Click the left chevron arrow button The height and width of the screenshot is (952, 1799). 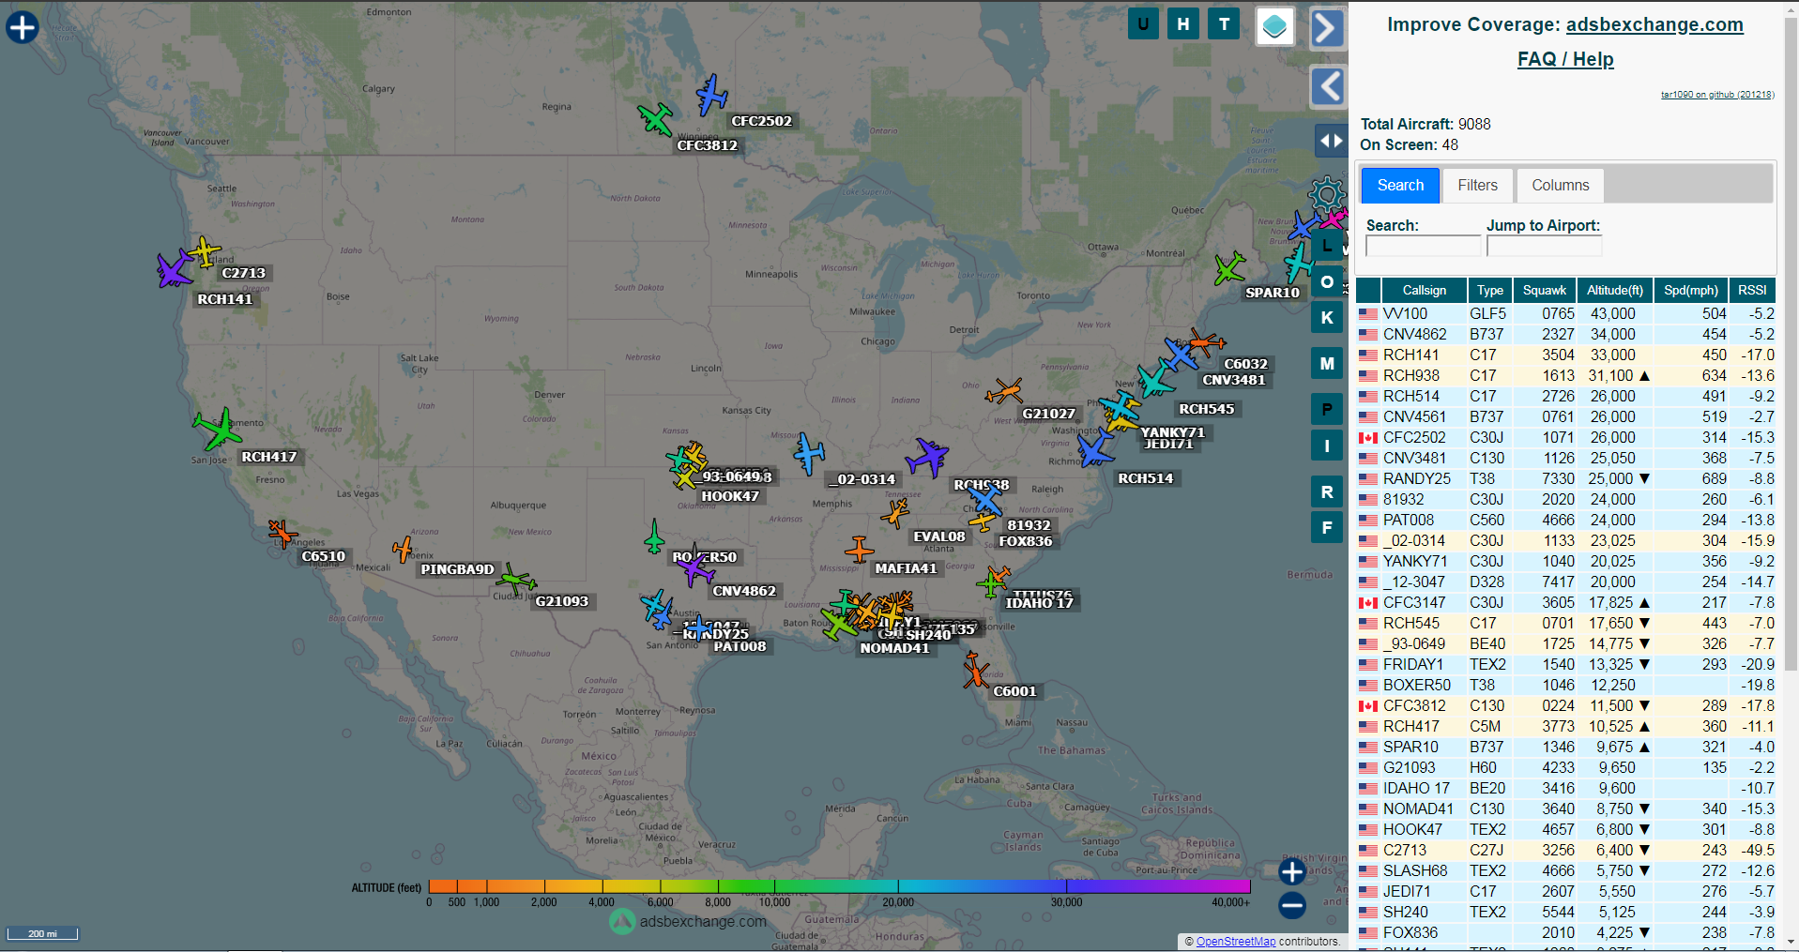(x=1328, y=87)
